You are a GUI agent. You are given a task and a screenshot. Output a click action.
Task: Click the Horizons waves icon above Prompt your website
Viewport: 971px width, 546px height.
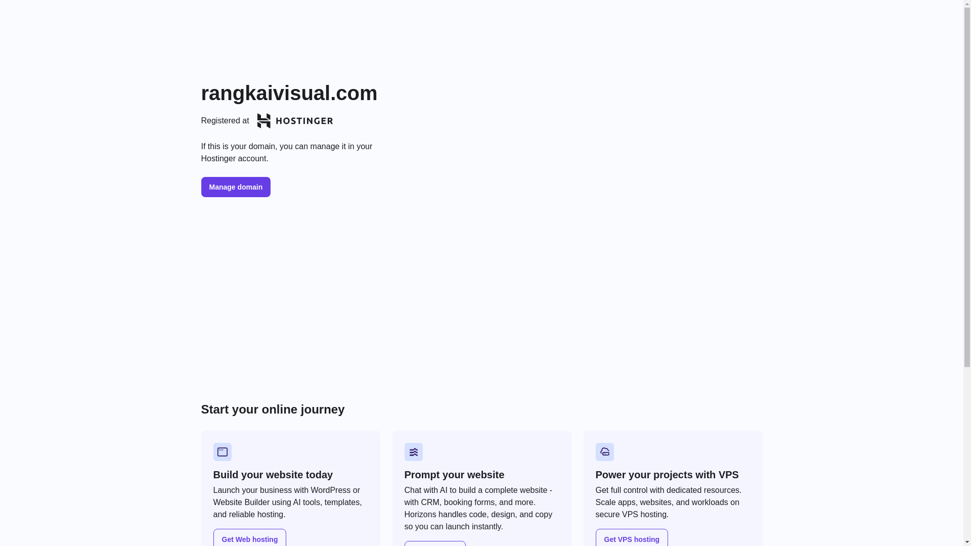click(x=414, y=452)
